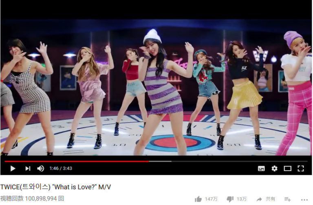Viewport: 313px width, 205px height.
Task: Jump to the gray buffered progress section
Action: click(160, 161)
